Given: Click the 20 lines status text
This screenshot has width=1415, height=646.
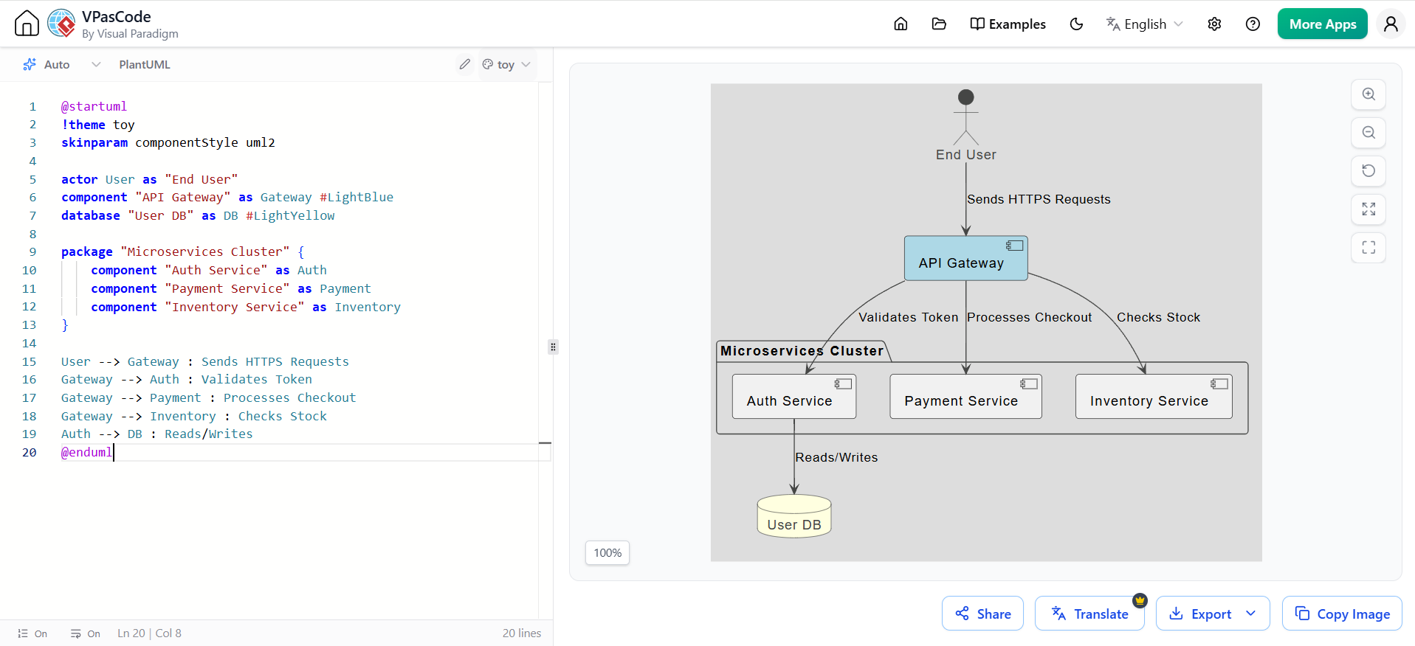Looking at the screenshot, I should click(x=522, y=633).
